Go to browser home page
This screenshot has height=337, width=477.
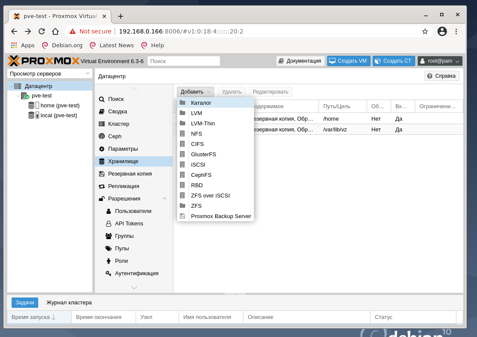click(x=55, y=31)
